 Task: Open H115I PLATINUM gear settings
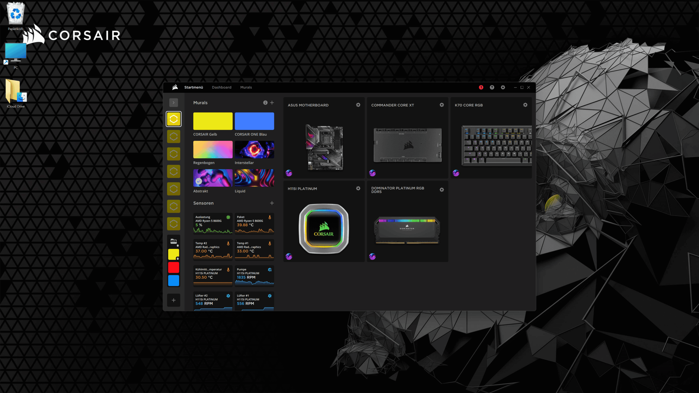(358, 188)
